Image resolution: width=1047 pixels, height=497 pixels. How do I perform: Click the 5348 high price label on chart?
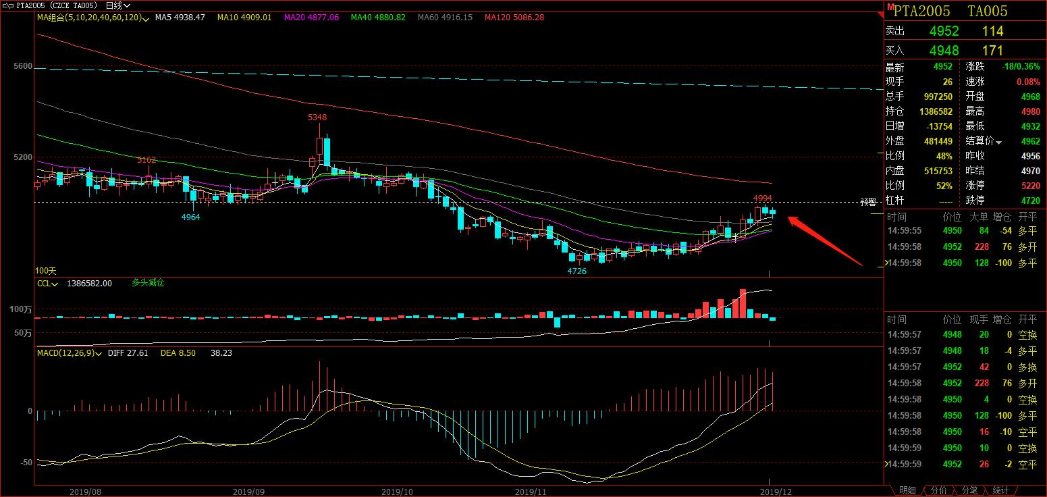(317, 117)
